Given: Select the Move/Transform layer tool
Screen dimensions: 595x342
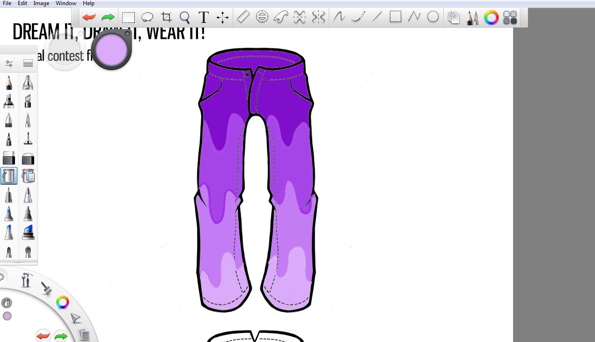Looking at the screenshot, I should coord(222,18).
